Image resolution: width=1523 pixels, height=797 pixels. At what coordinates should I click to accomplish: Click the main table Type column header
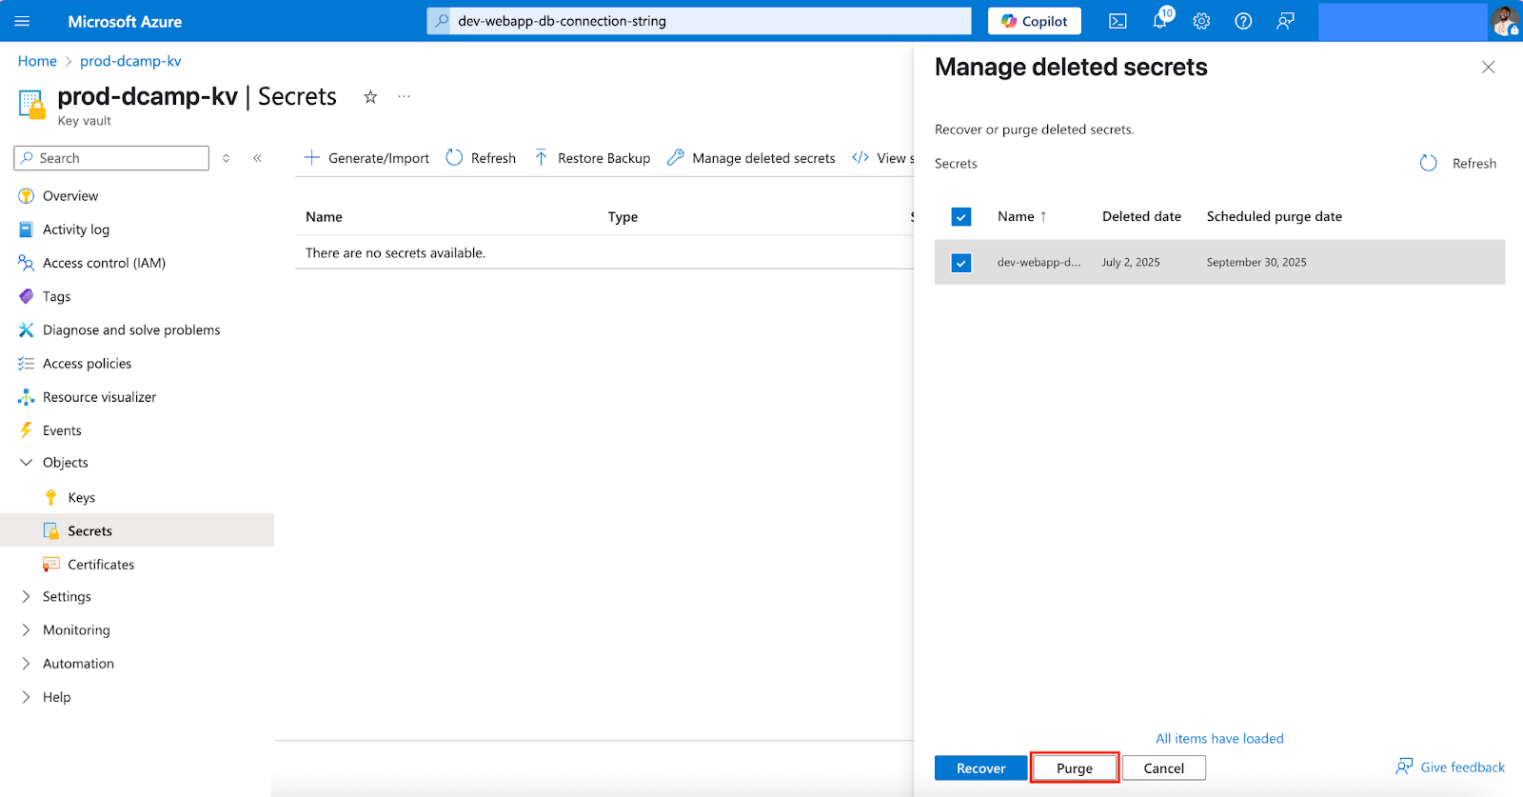(x=623, y=217)
